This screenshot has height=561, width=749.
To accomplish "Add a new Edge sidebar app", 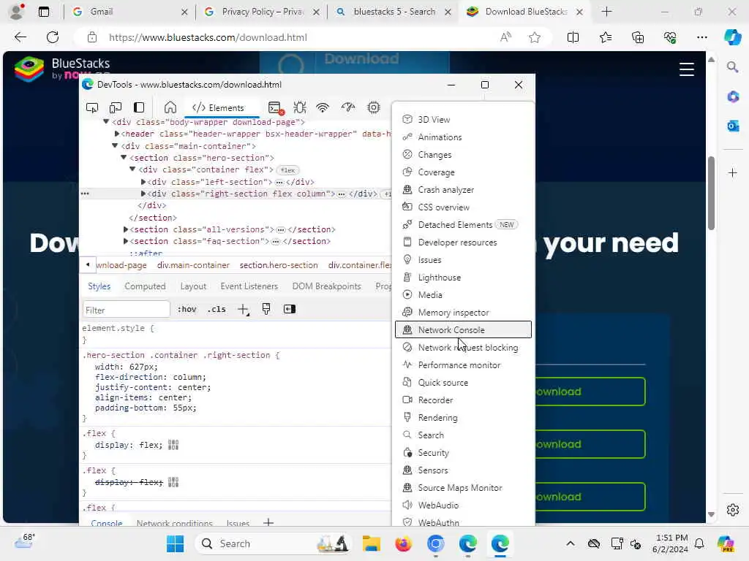I will coord(733,172).
